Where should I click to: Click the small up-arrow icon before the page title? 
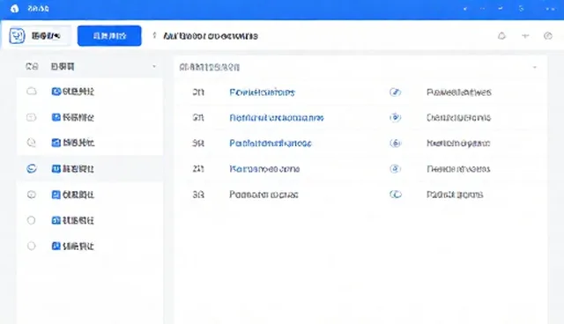(x=155, y=35)
